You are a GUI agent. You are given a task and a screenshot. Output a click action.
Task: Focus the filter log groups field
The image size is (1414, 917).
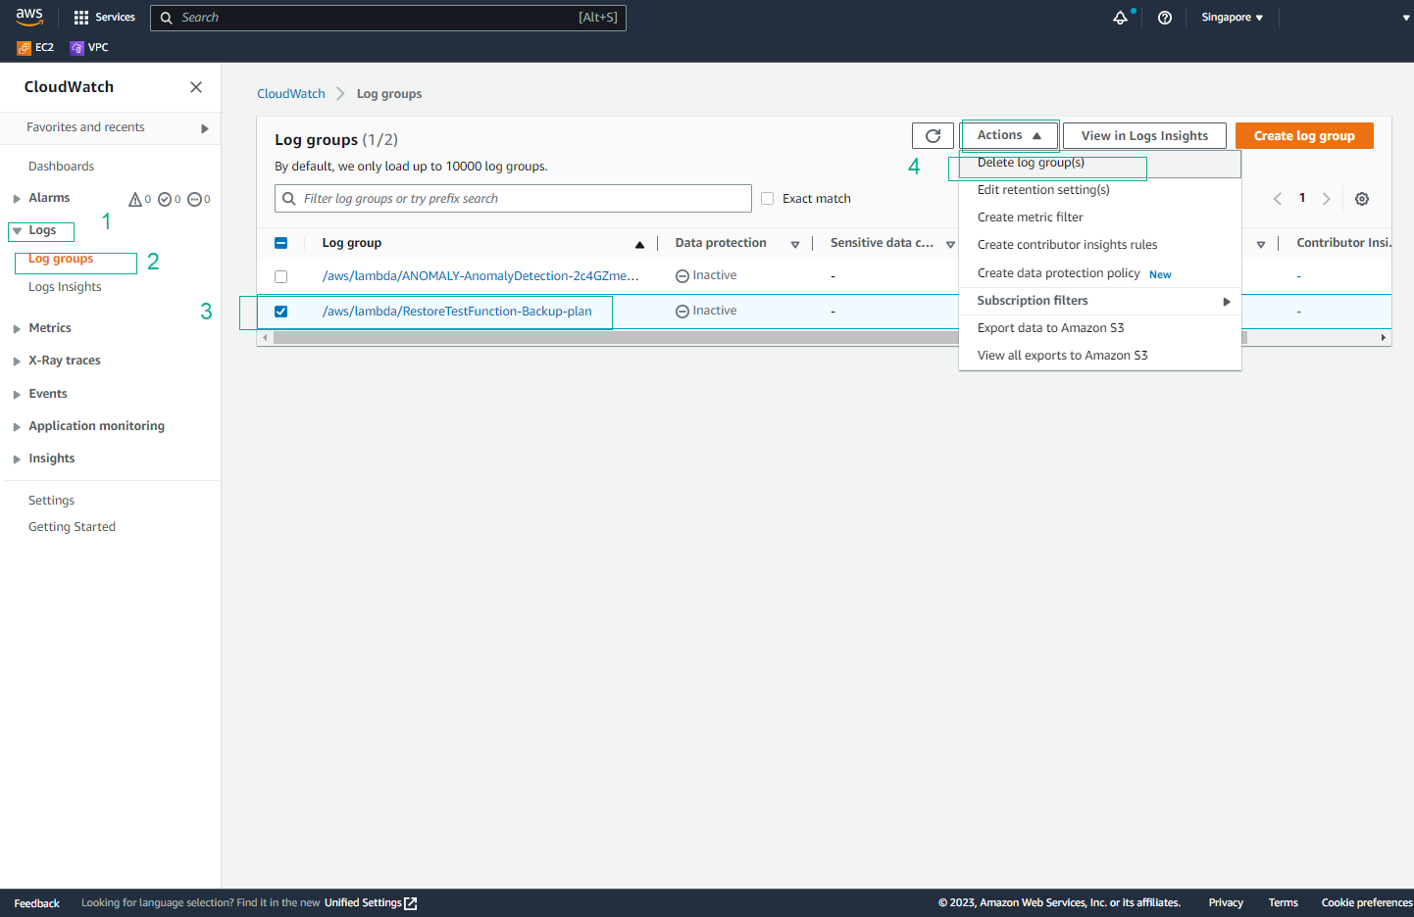513,199
